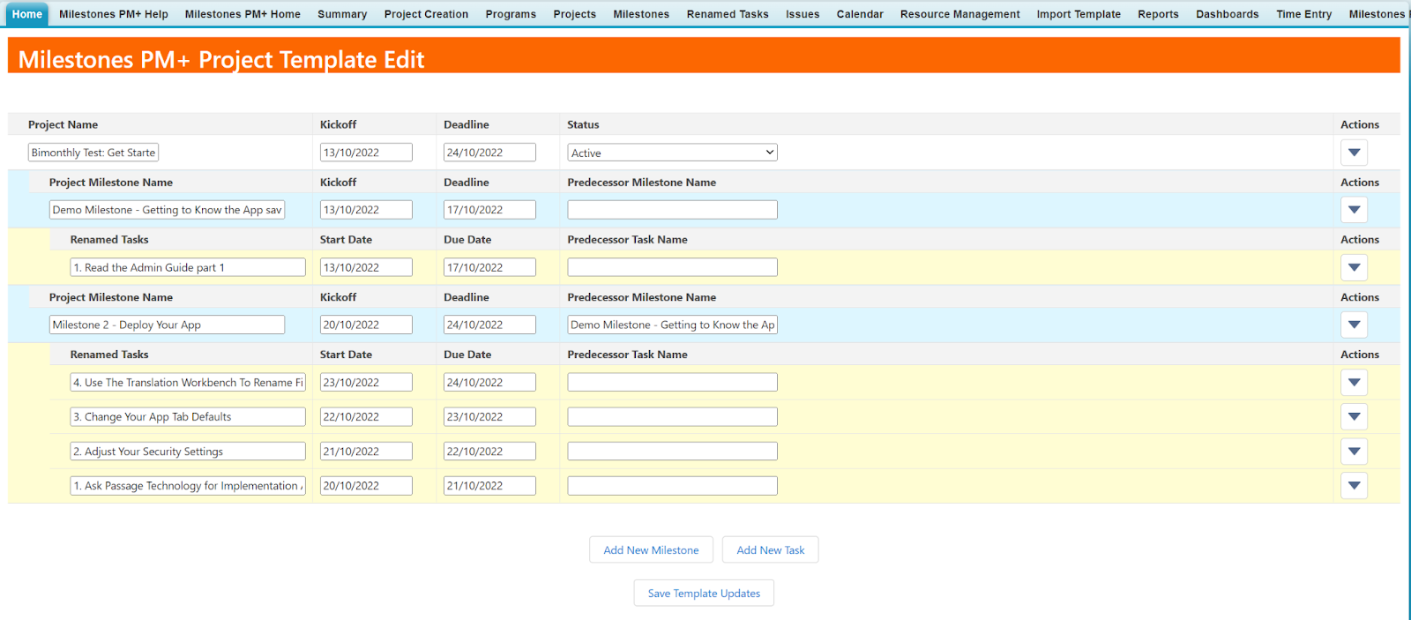The height and width of the screenshot is (620, 1411).
Task: Click Save Template Updates button
Action: (704, 593)
